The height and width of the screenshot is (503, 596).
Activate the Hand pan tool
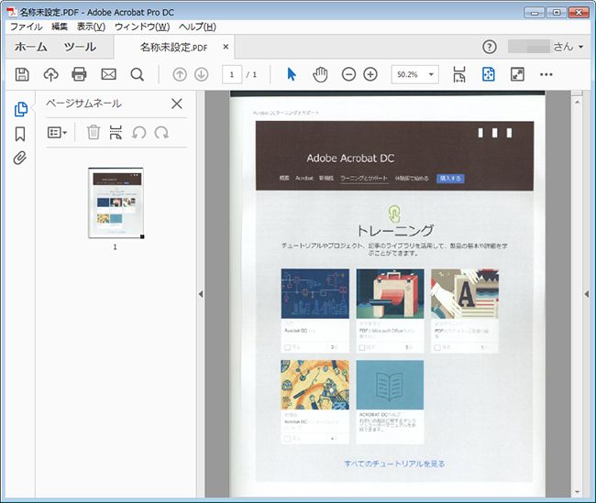[x=320, y=74]
